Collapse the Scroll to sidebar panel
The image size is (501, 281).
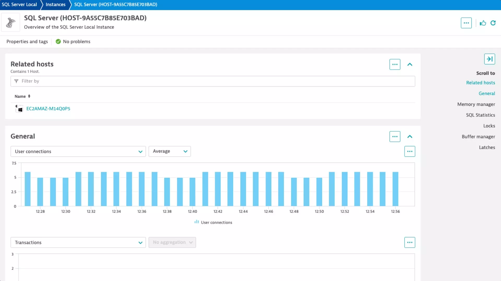click(489, 59)
